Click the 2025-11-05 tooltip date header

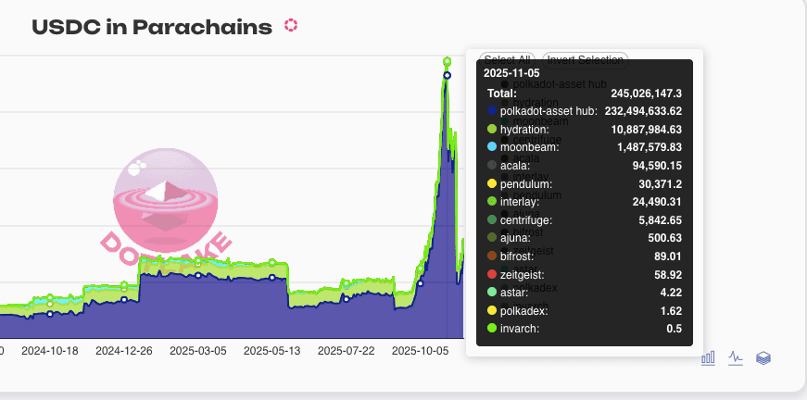pos(511,72)
